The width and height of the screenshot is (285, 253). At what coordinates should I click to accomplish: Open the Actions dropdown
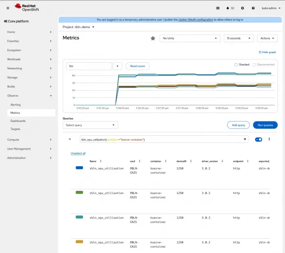pos(267,38)
